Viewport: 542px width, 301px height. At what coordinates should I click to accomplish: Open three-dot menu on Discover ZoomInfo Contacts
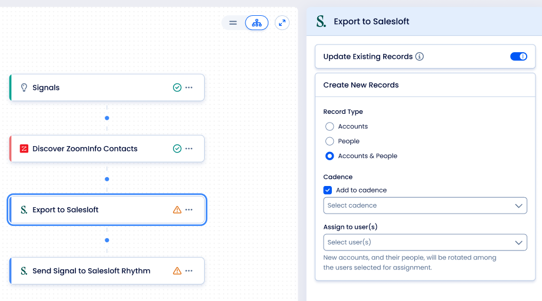(x=189, y=148)
